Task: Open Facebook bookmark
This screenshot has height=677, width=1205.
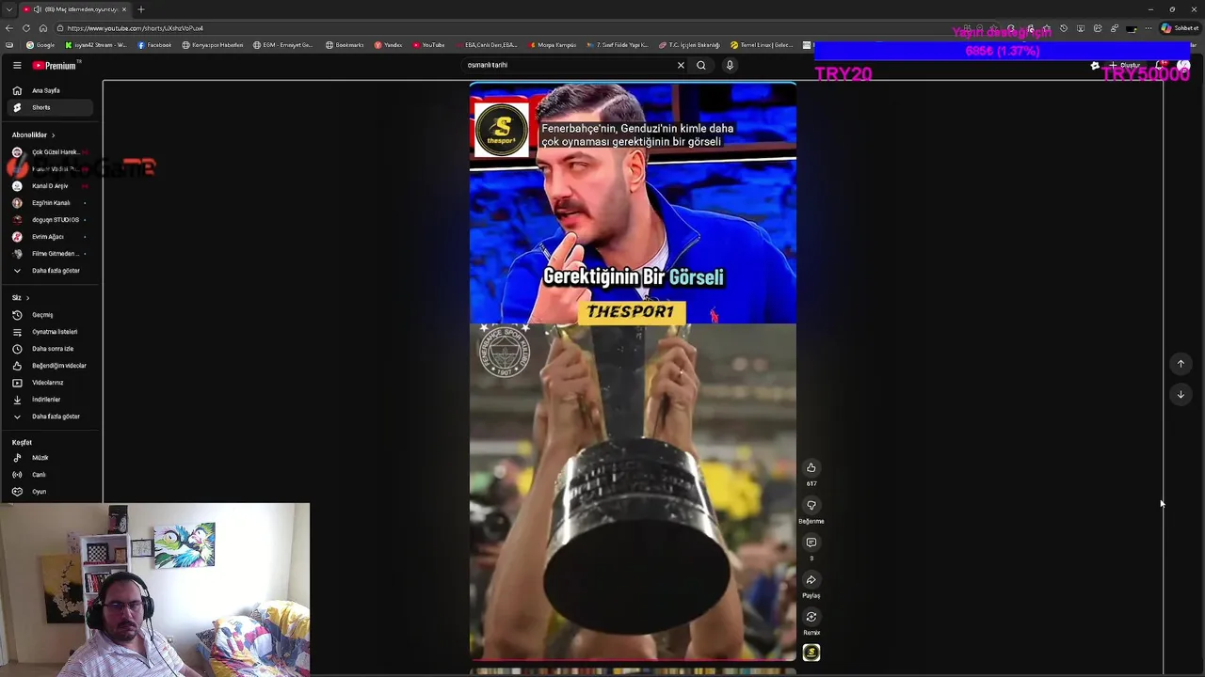Action: tap(154, 45)
